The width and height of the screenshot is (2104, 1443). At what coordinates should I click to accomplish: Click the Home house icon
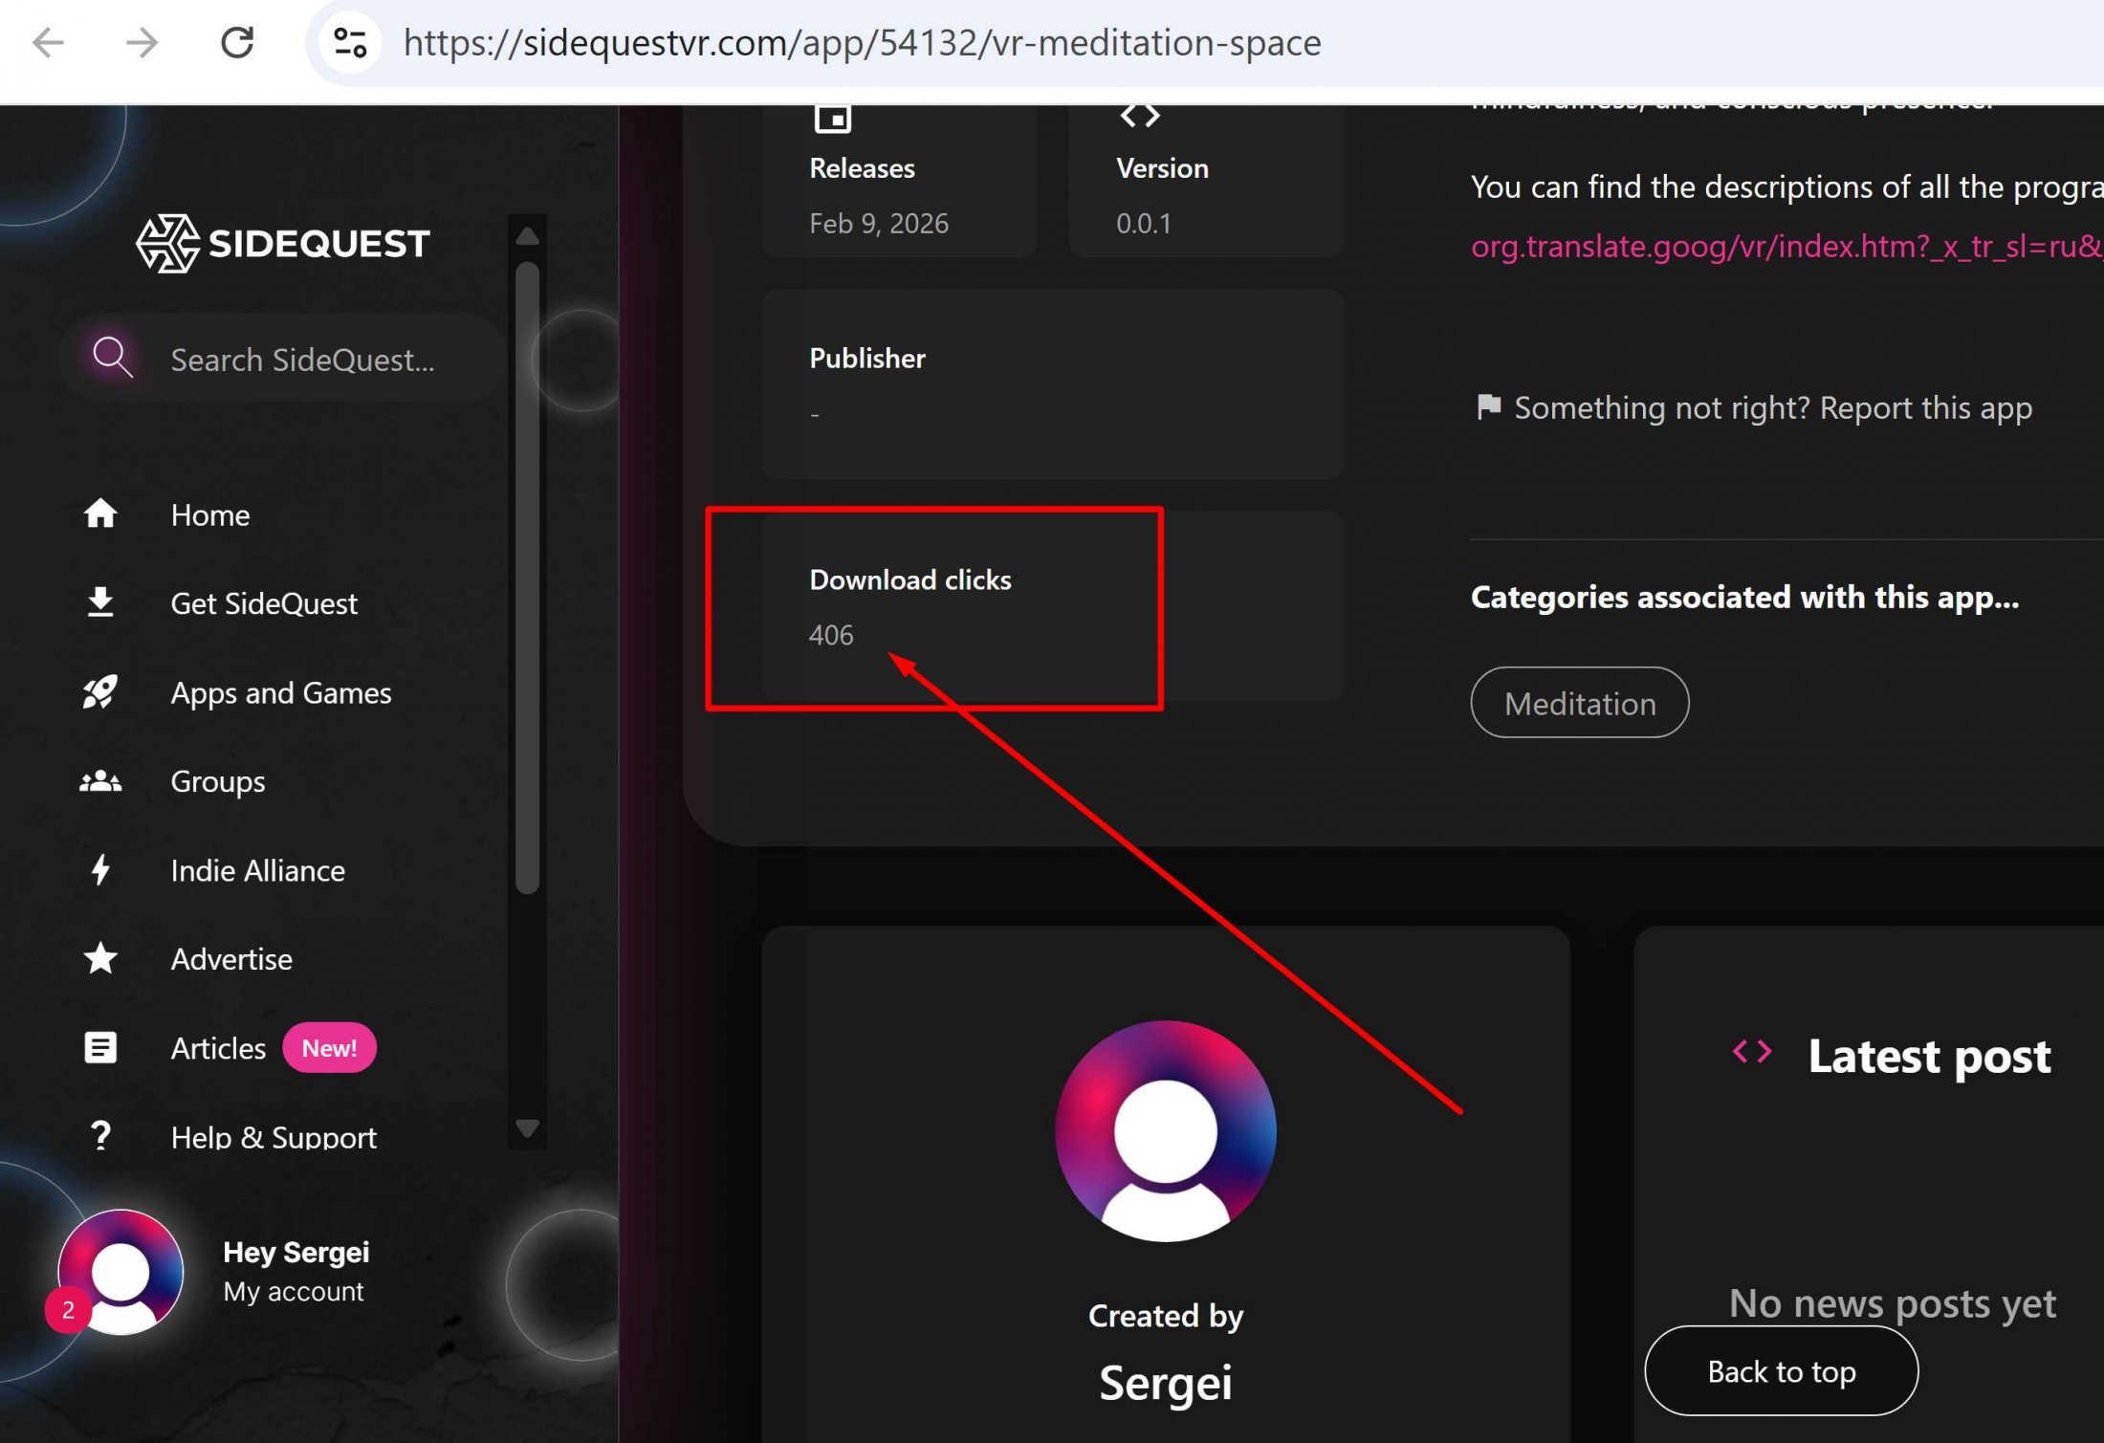click(100, 514)
